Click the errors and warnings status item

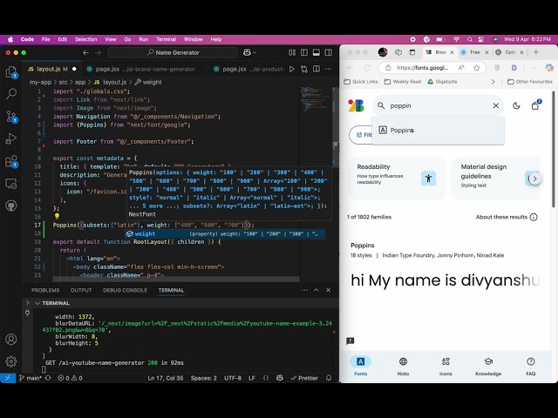tap(70, 378)
